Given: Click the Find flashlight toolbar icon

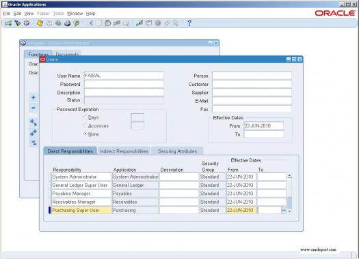Looking at the screenshot, I should [18, 23].
